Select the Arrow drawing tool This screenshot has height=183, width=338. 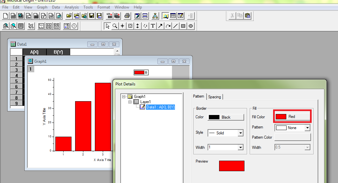coord(160,26)
